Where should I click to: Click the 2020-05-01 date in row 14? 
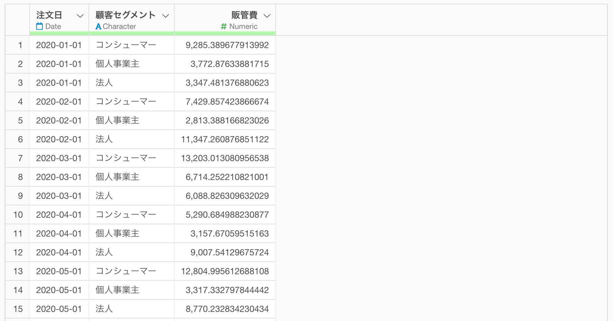point(59,290)
